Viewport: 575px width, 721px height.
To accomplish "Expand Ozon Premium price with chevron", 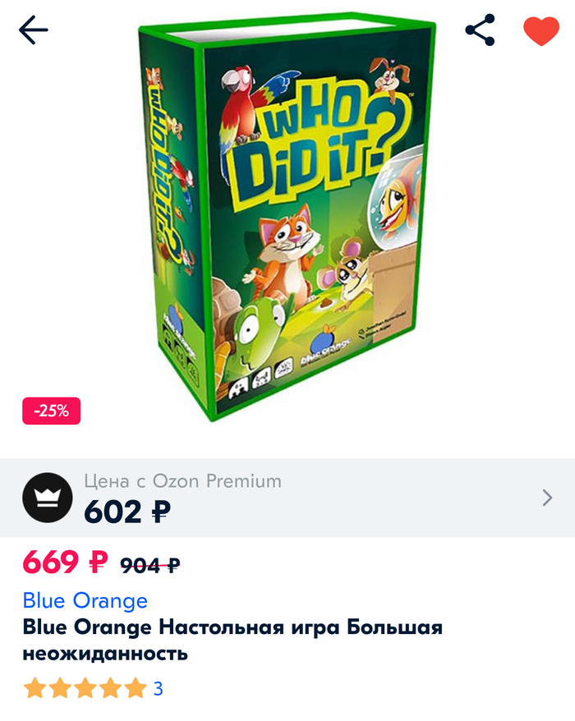I will [x=547, y=498].
